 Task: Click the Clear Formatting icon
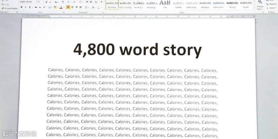[x=63, y=2]
